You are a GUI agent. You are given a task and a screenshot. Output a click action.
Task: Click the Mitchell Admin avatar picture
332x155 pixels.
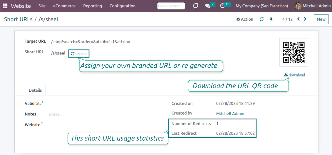pyautogui.click(x=298, y=6)
